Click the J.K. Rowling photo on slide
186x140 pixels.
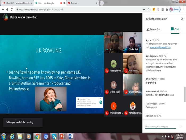pos(51,99)
